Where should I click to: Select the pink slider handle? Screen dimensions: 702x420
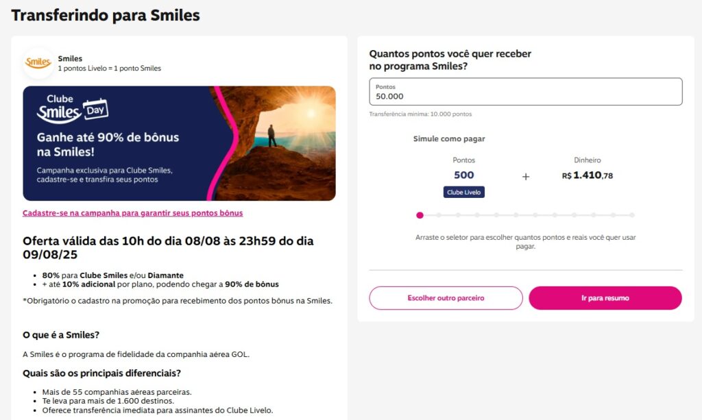[x=420, y=215]
